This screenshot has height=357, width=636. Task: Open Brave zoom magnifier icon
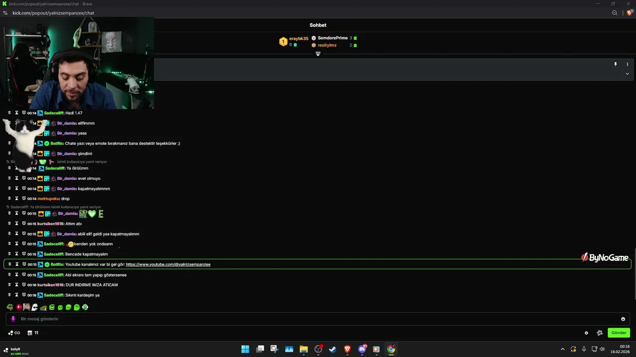[615, 13]
